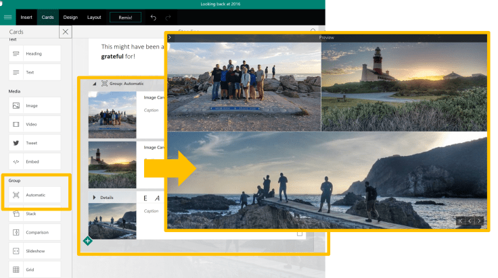Switch to the Insert tab
This screenshot has height=278, width=498.
click(26, 17)
